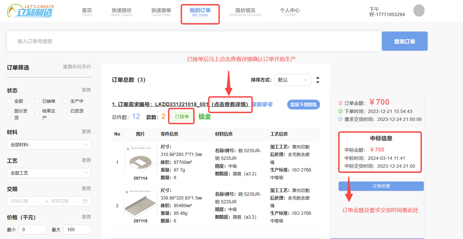This screenshot has width=463, height=239.
Task: Click the ascending sort arrow
Action: point(318,77)
